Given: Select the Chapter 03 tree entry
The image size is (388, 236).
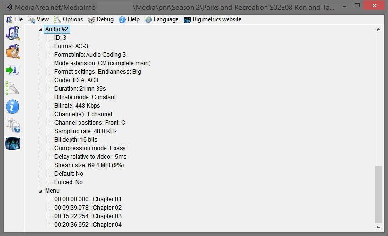Looking at the screenshot, I should click(x=88, y=216).
